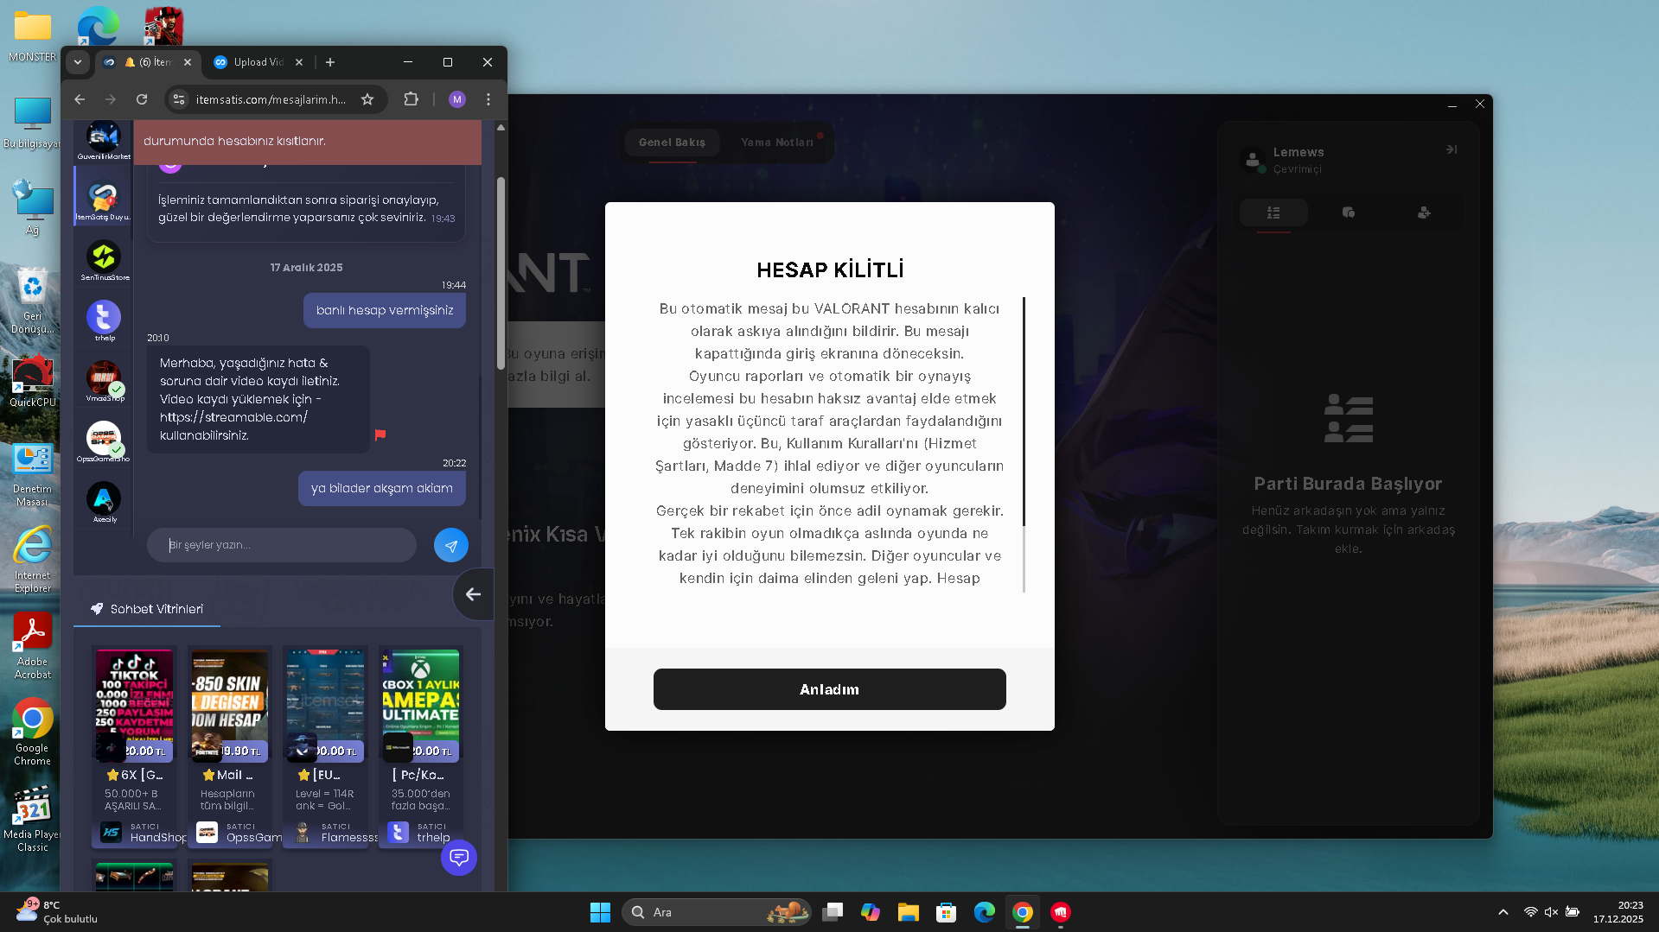
Task: Open the floating live chat support bubble
Action: (459, 858)
